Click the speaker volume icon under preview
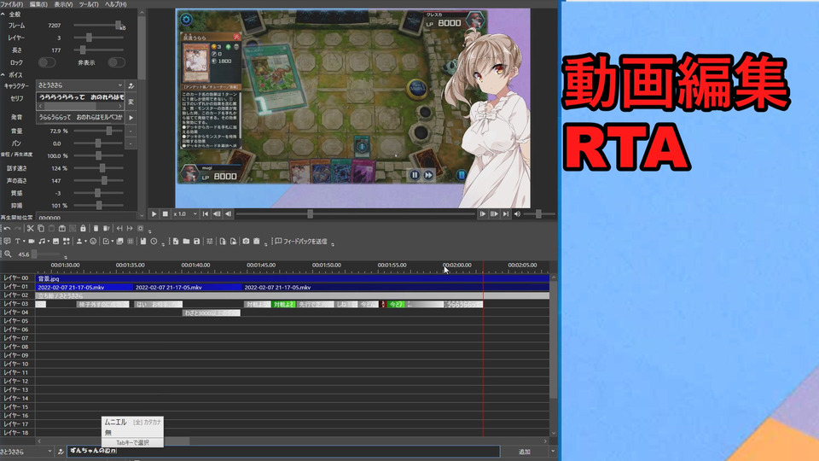819x461 pixels. [x=517, y=213]
